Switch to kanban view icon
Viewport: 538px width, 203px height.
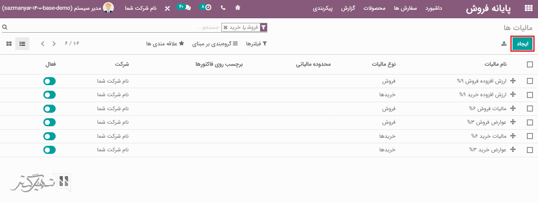pos(9,44)
